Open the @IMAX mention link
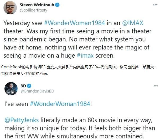The height and width of the screenshot is (139, 160). pos(133,23)
